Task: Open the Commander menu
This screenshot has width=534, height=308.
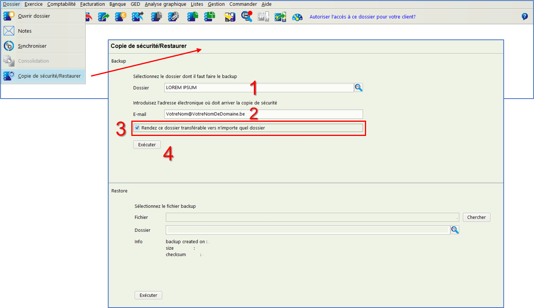Action: [x=243, y=4]
